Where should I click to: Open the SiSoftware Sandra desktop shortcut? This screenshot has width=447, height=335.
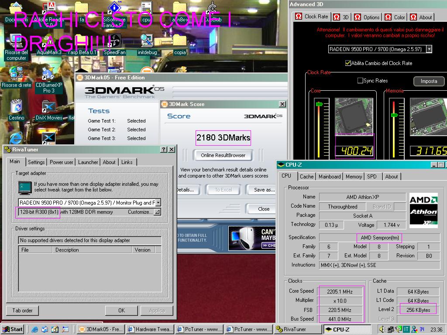(114, 14)
